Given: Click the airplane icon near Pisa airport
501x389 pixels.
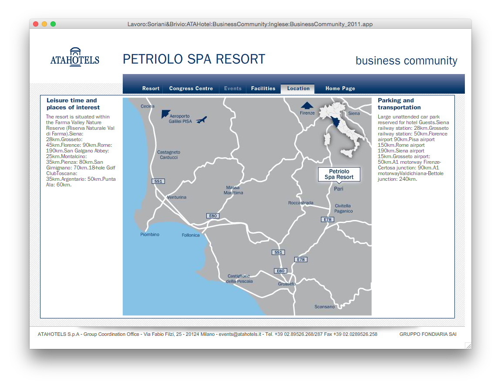Looking at the screenshot, I should [x=201, y=120].
